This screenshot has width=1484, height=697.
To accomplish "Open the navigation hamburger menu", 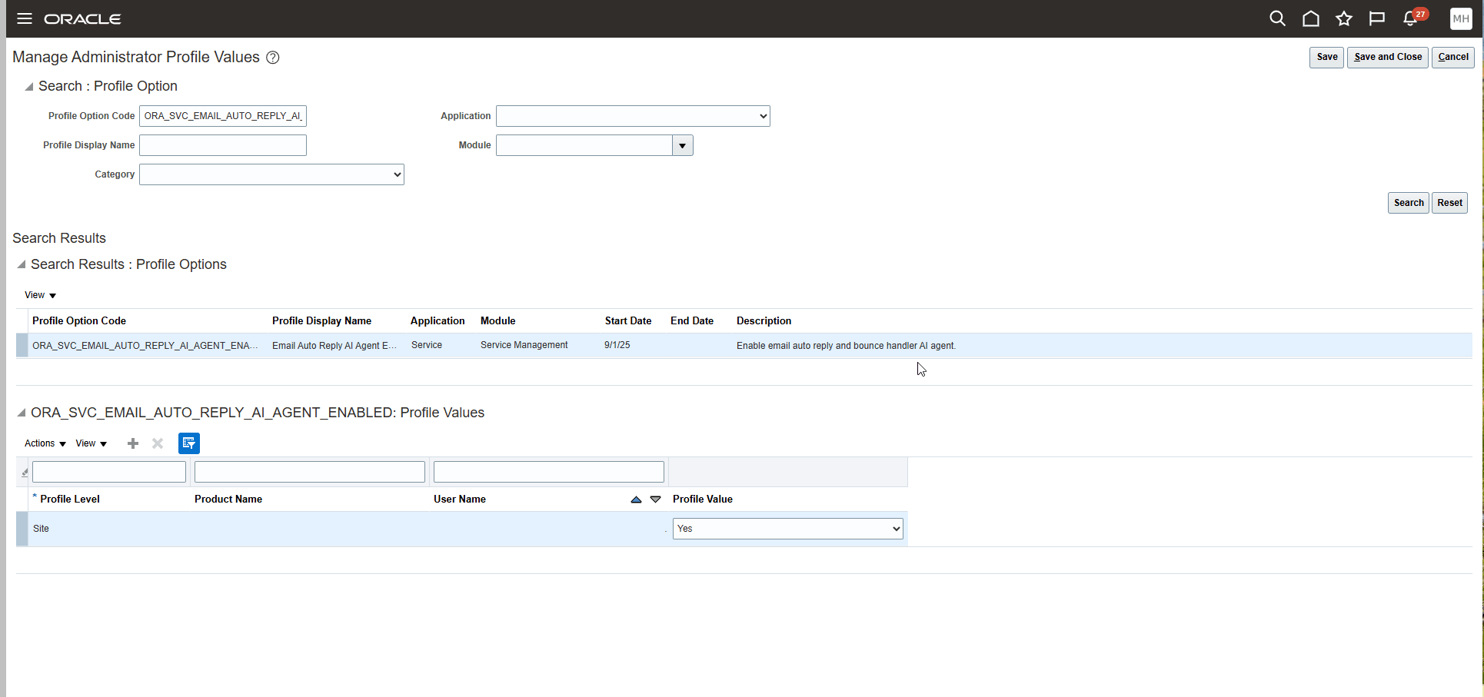I will point(24,18).
